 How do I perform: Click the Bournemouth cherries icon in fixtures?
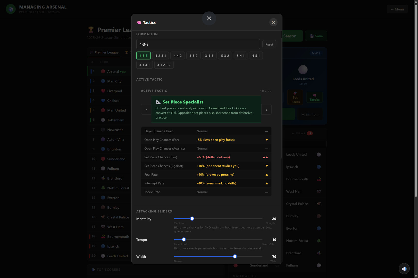[x=319, y=179]
